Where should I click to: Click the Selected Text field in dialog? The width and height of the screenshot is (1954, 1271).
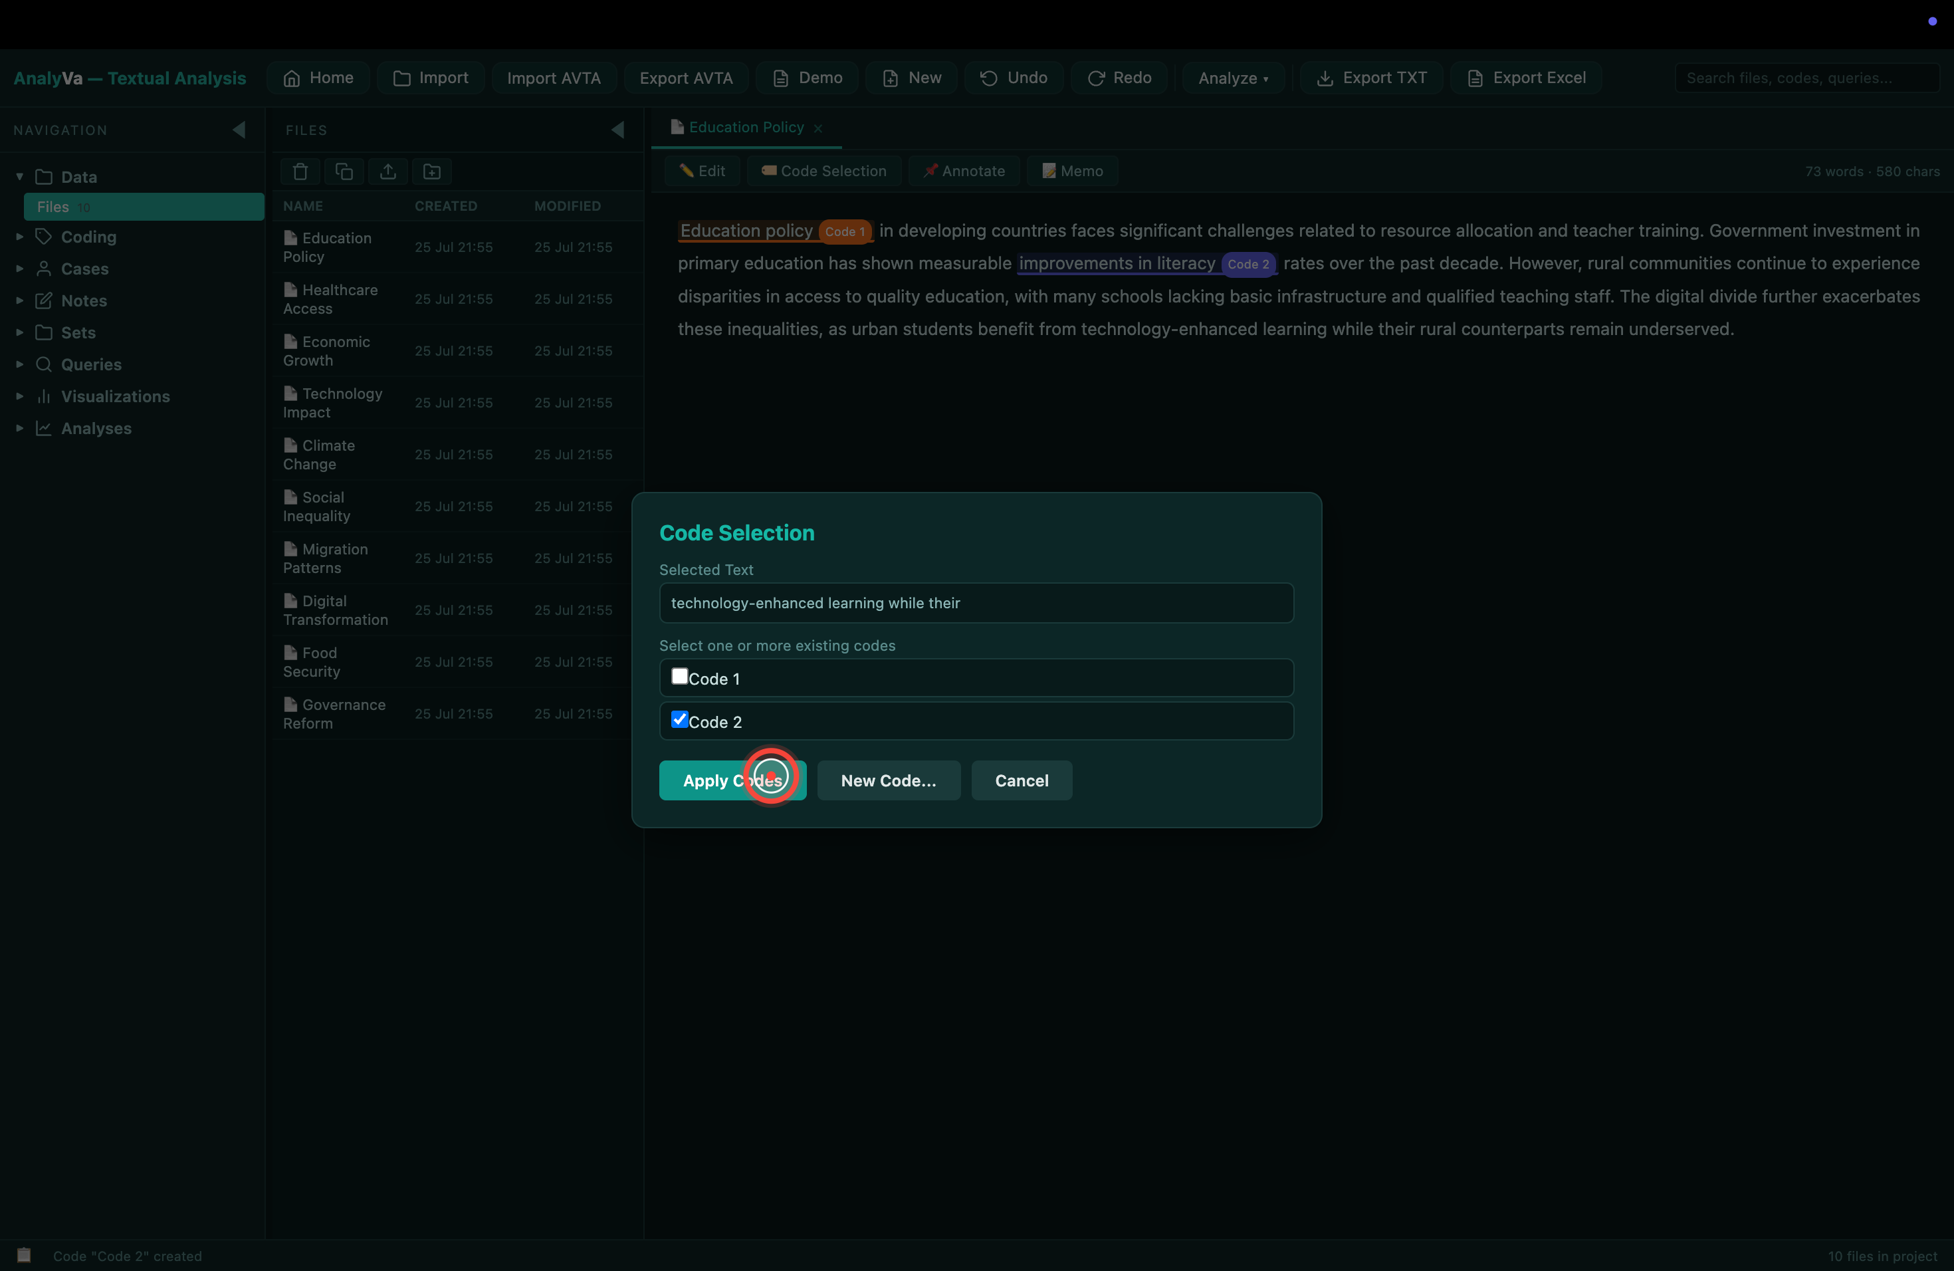pos(976,603)
